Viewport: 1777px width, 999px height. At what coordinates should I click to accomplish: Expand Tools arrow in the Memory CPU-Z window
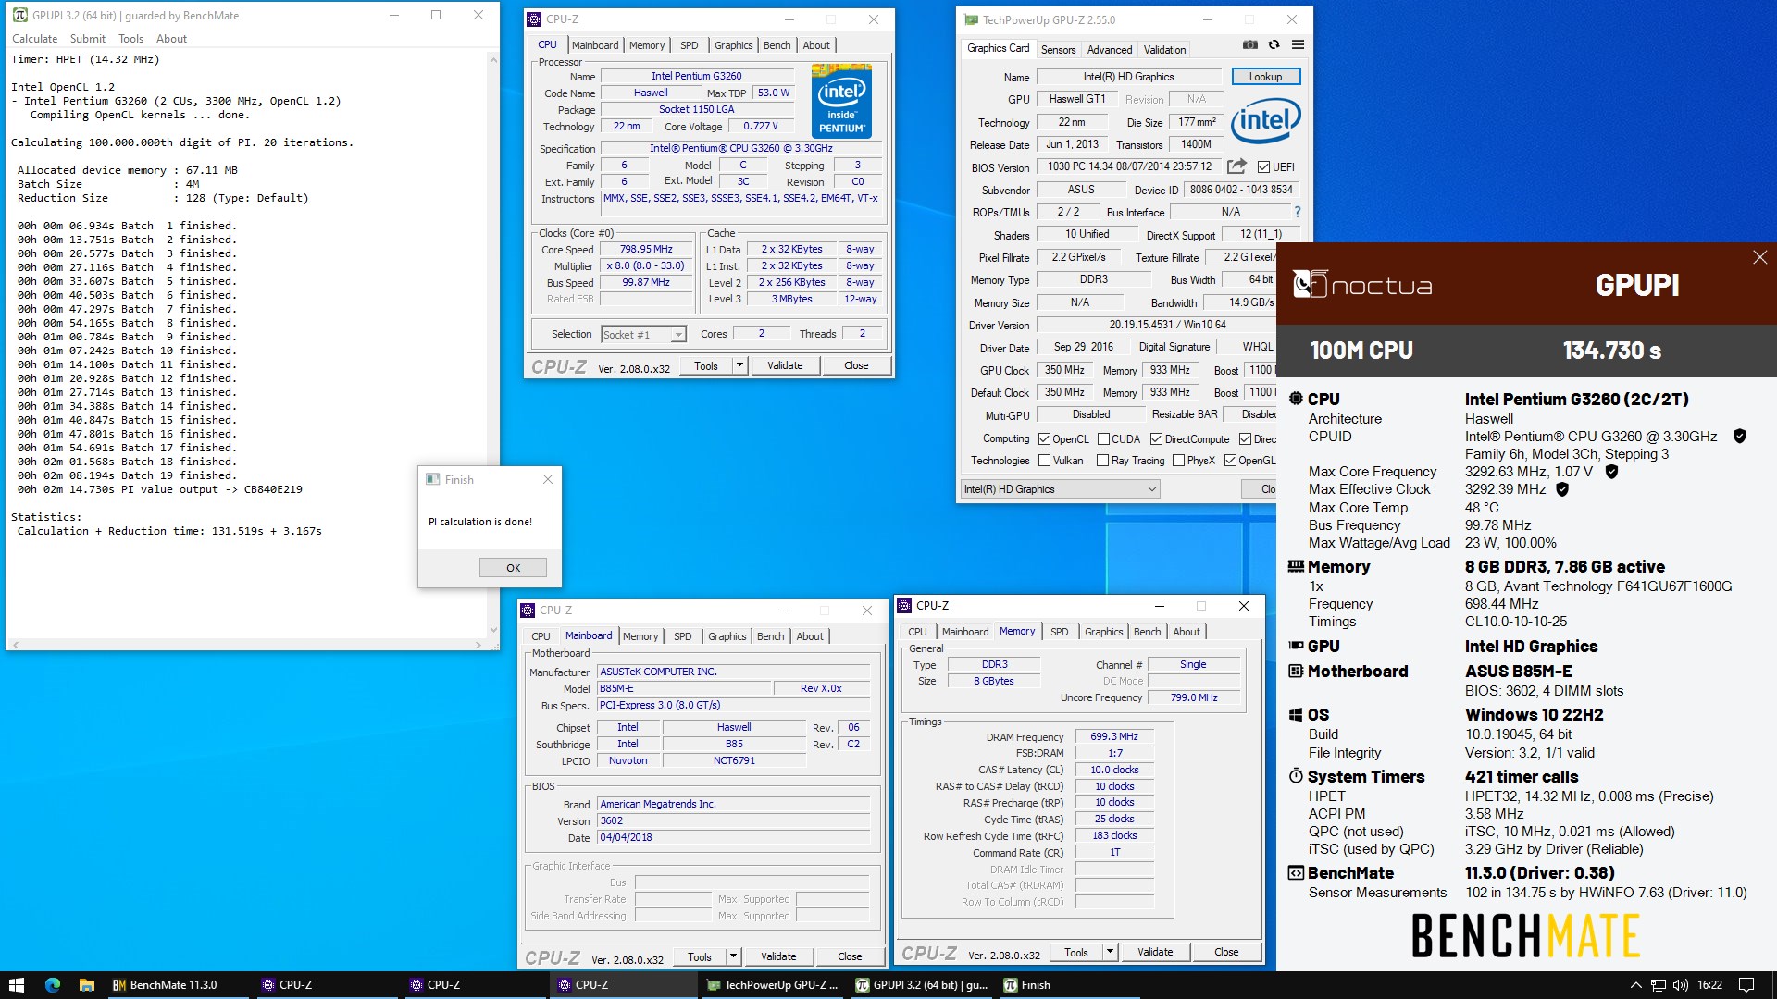click(x=1110, y=952)
